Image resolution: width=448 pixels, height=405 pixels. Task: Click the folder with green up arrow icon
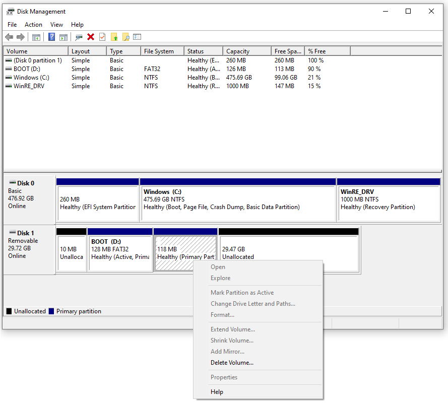pyautogui.click(x=114, y=37)
